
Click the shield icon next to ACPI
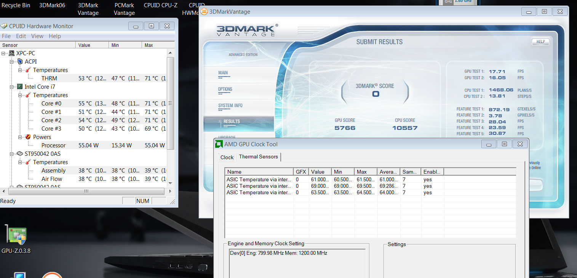click(20, 62)
